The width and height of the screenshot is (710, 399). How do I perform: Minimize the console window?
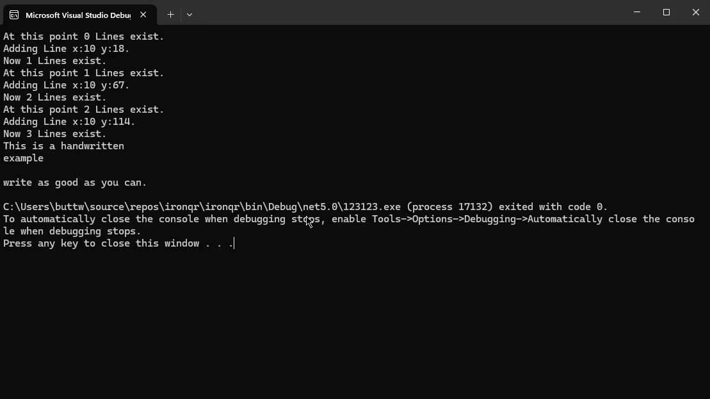point(636,12)
